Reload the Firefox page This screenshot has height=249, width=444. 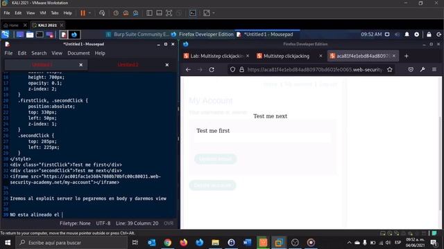coord(212,69)
